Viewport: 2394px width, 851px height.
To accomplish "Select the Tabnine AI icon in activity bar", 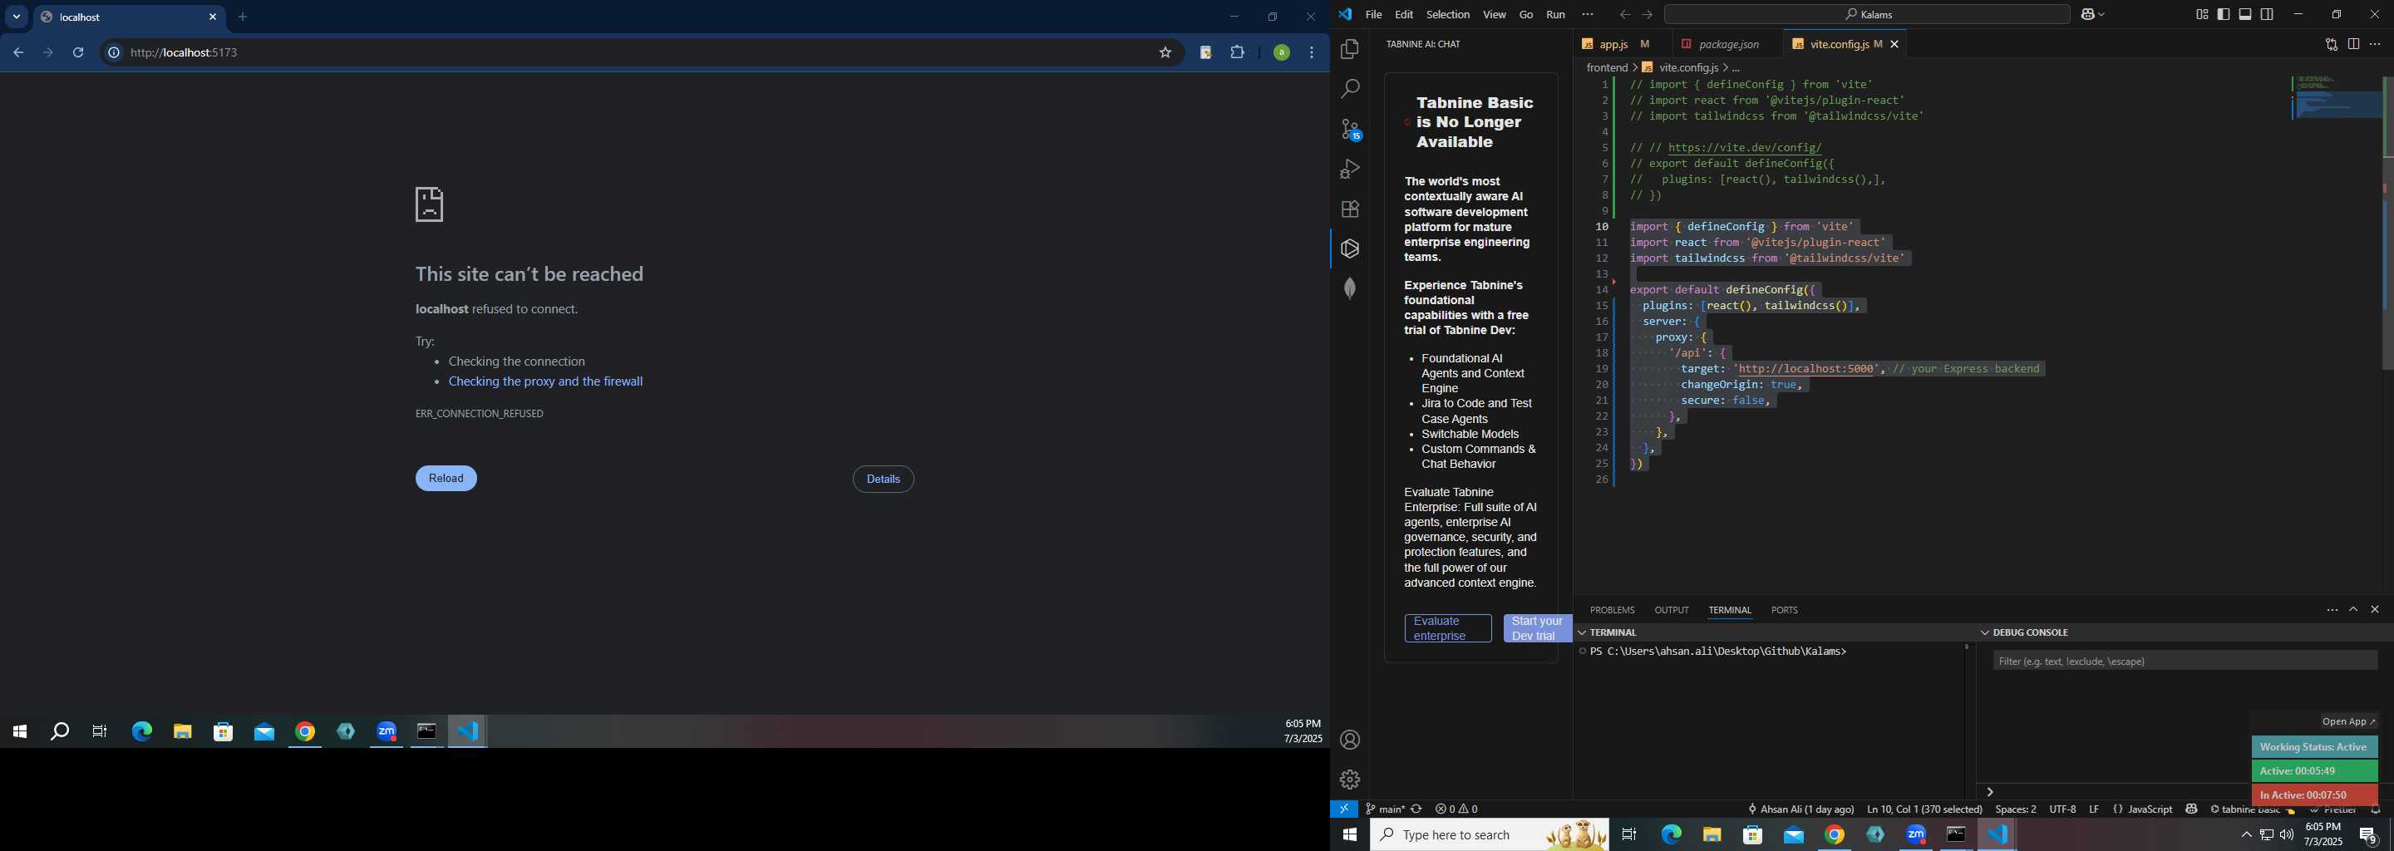I will click(1349, 249).
